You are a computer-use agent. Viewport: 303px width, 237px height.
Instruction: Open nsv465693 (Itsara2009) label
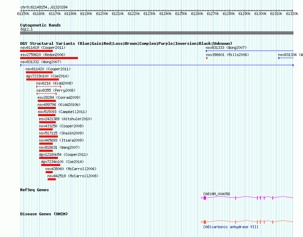pos(61,140)
